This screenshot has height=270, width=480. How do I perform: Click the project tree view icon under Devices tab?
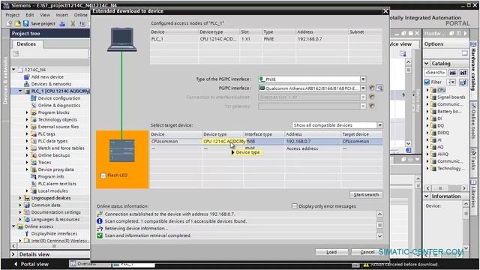pos(16,53)
